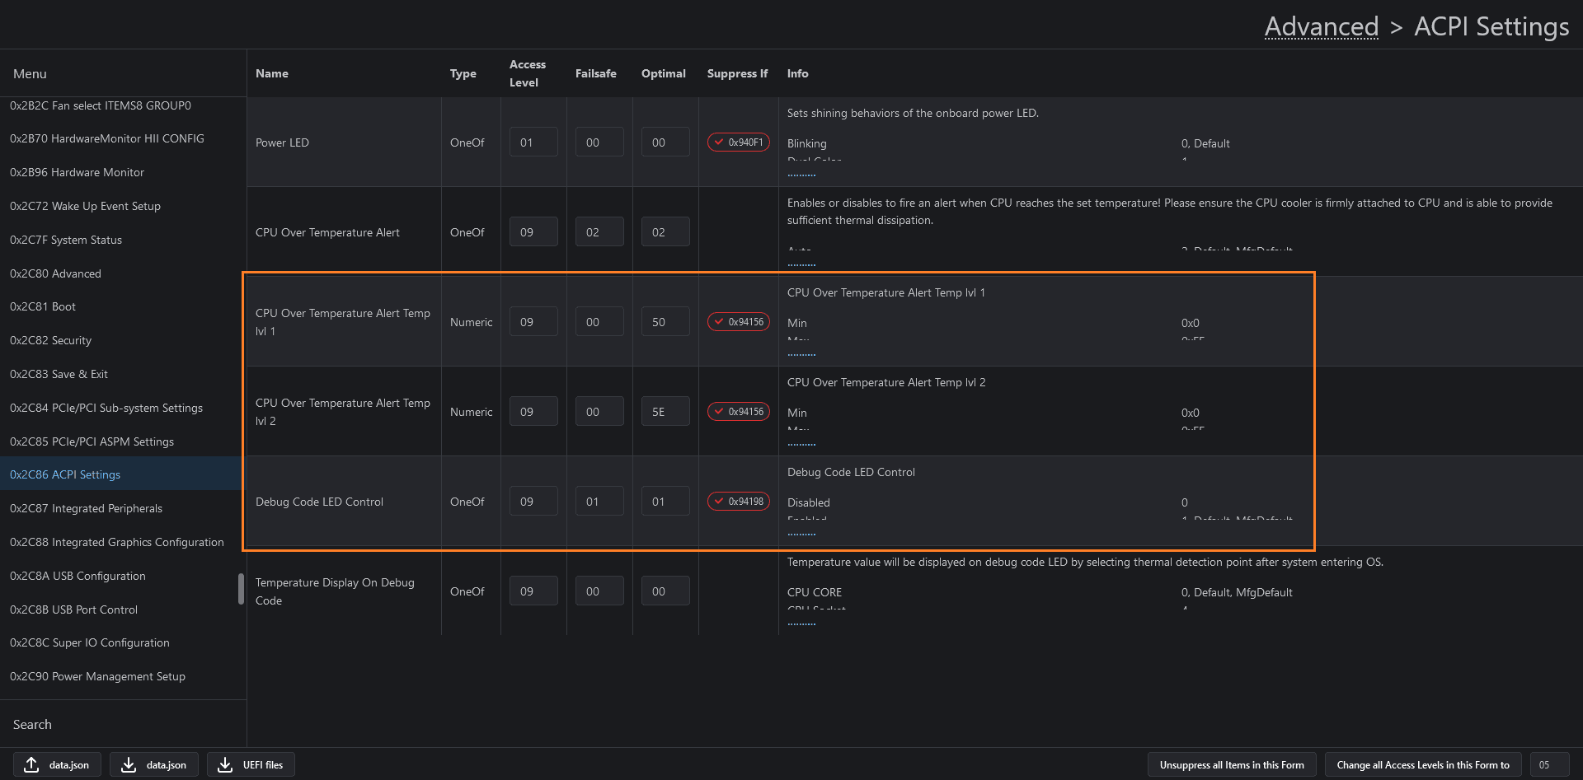Click the upload data.json icon
Screen dimensions: 1583x780
tap(31, 764)
